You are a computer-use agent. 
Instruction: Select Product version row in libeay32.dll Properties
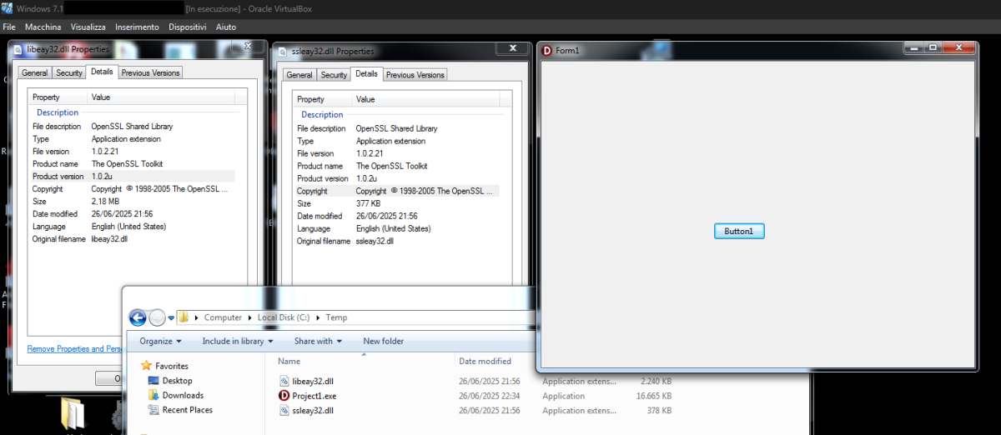[x=133, y=177]
